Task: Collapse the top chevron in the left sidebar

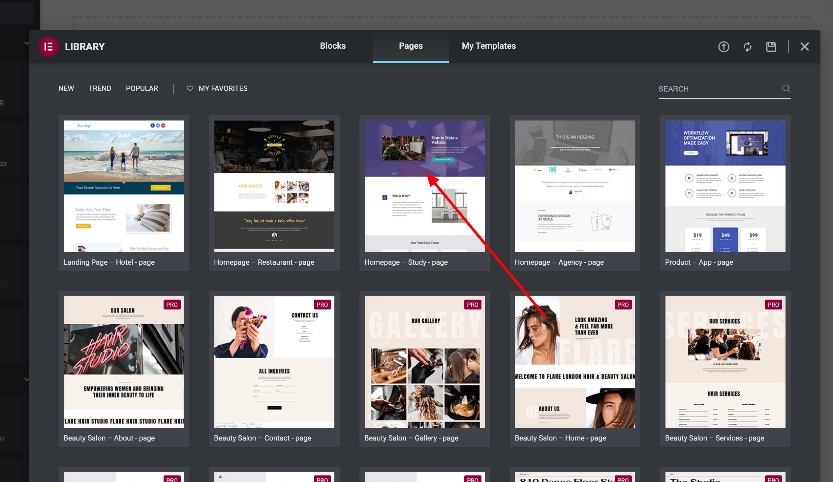Action: [27, 43]
